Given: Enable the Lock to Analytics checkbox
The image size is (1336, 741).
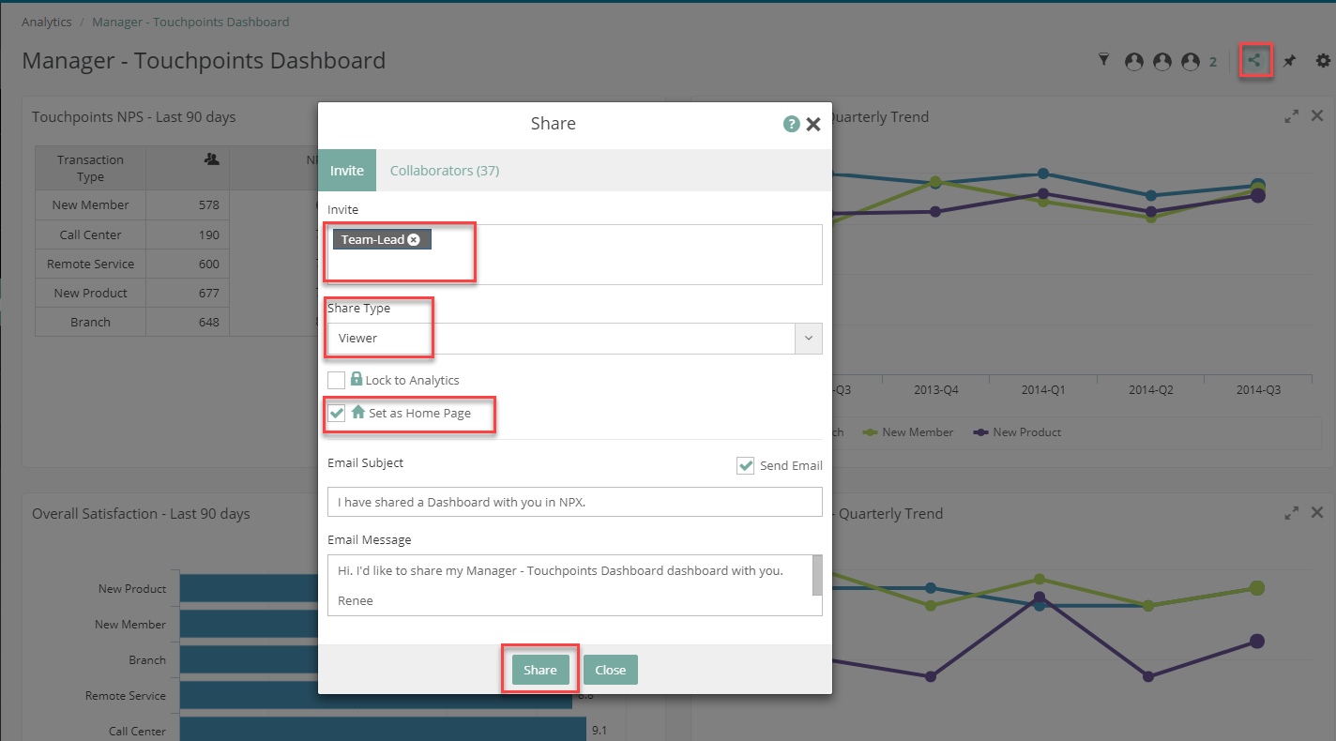Looking at the screenshot, I should pyautogui.click(x=336, y=380).
